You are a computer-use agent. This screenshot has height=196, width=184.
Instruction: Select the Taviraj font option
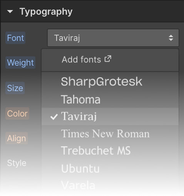(x=110, y=117)
